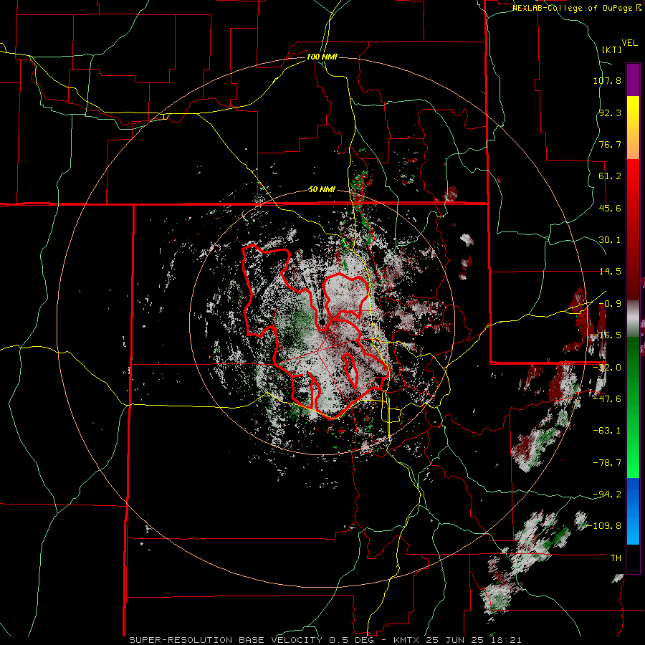Click the 100 NMI range ring label
This screenshot has height=645, width=645.
point(322,57)
